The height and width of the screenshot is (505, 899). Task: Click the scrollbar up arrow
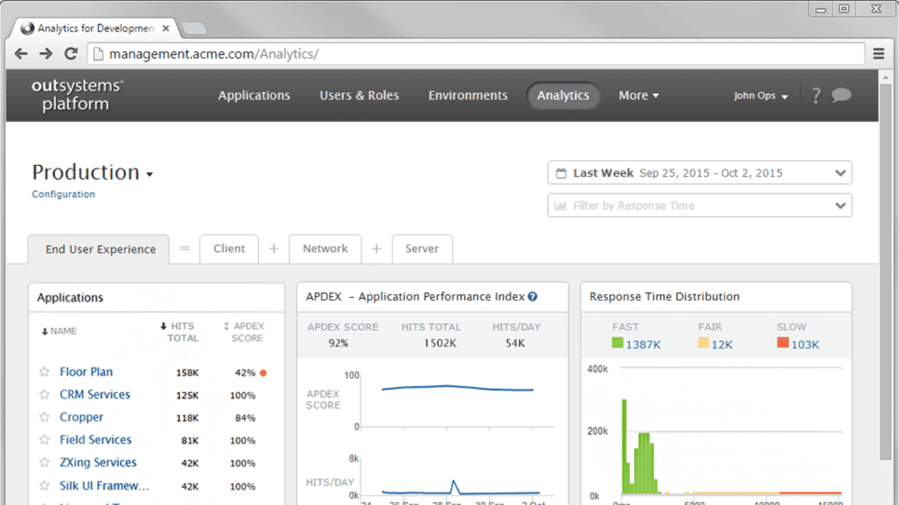click(x=886, y=77)
